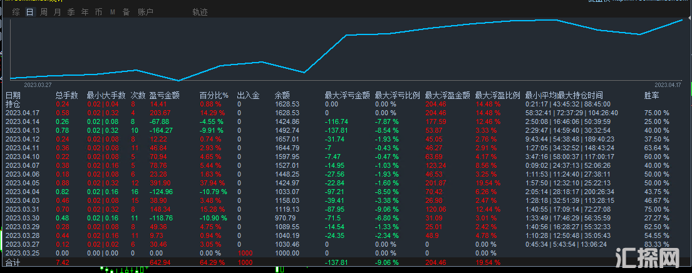Select the 账户 account tab

tap(145, 13)
